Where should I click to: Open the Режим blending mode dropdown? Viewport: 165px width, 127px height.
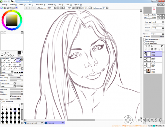pos(157,34)
